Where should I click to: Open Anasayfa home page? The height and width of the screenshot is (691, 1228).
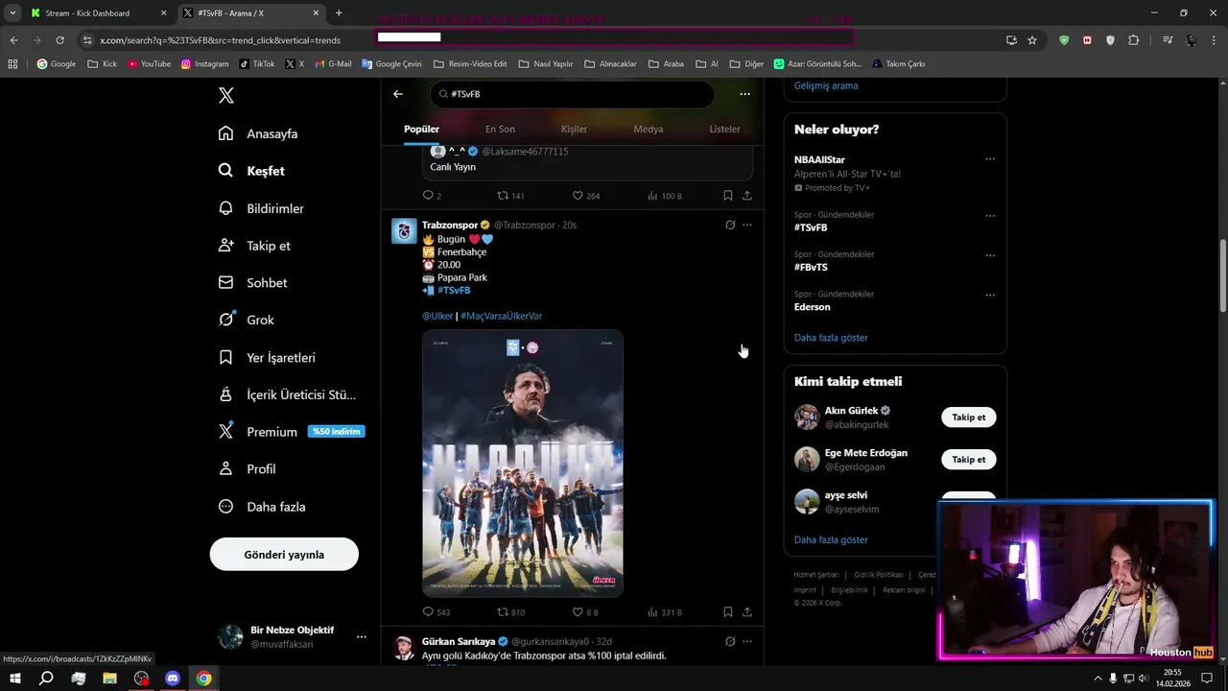258,133
